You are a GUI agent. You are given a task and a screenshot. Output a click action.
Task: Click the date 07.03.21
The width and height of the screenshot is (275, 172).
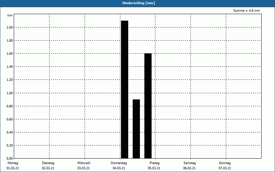225,168
